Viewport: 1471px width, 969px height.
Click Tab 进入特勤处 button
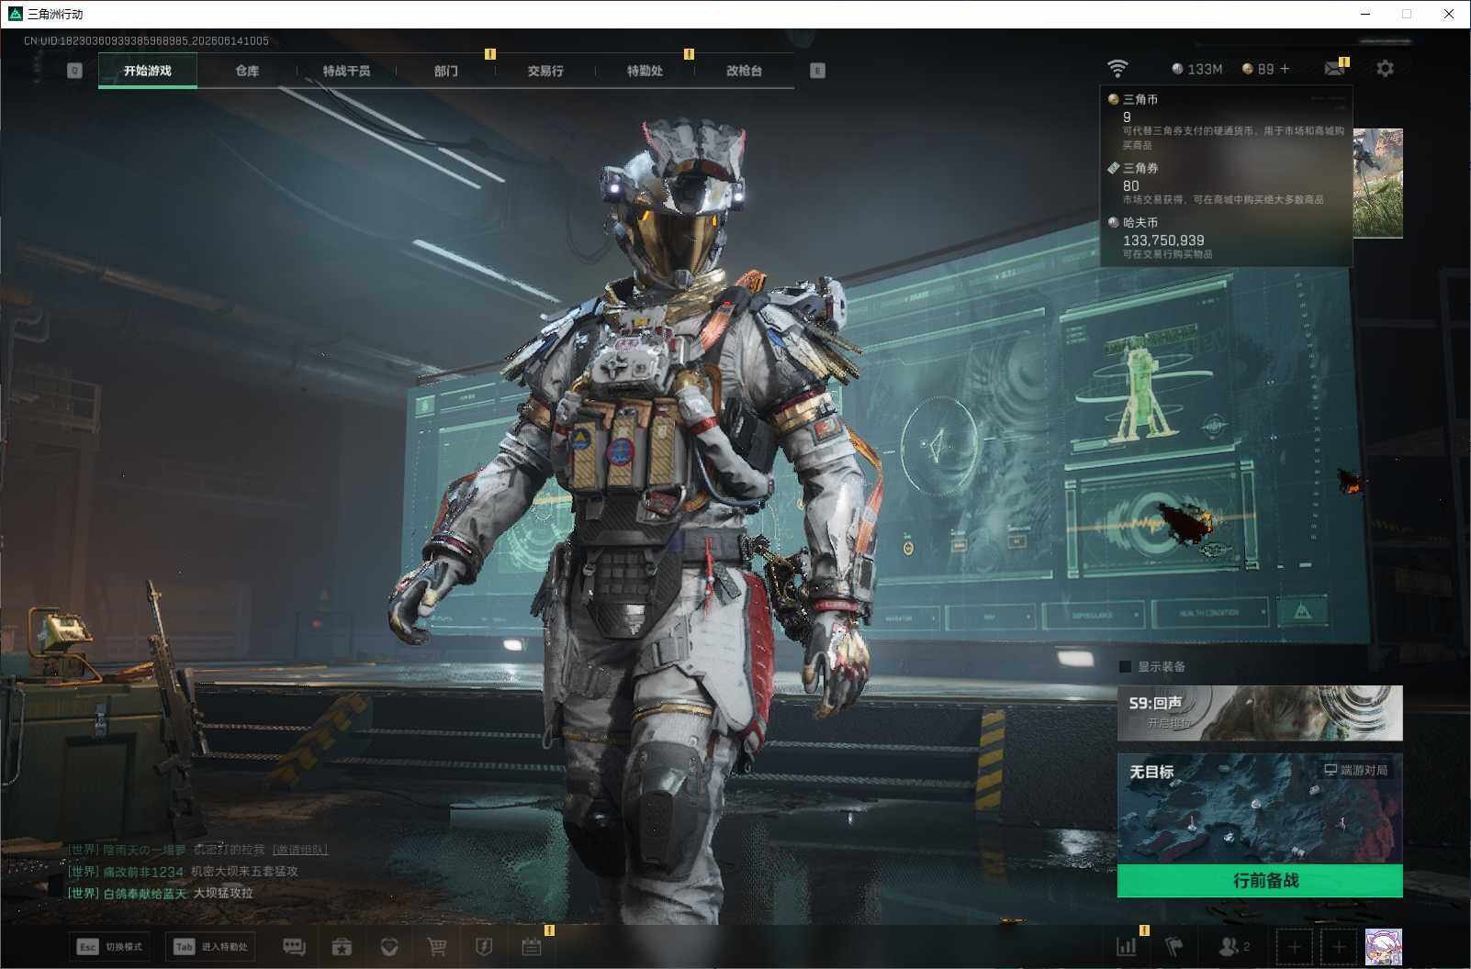pos(210,947)
